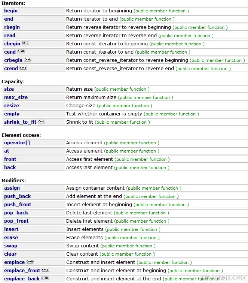Click the C++11 badge beside emplace

pos(30,262)
